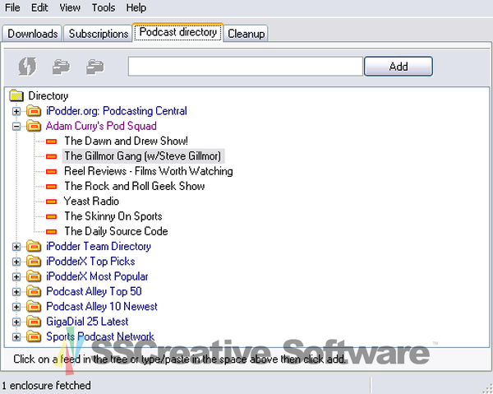
Task: Switch to the Cleanup tab
Action: coord(246,34)
